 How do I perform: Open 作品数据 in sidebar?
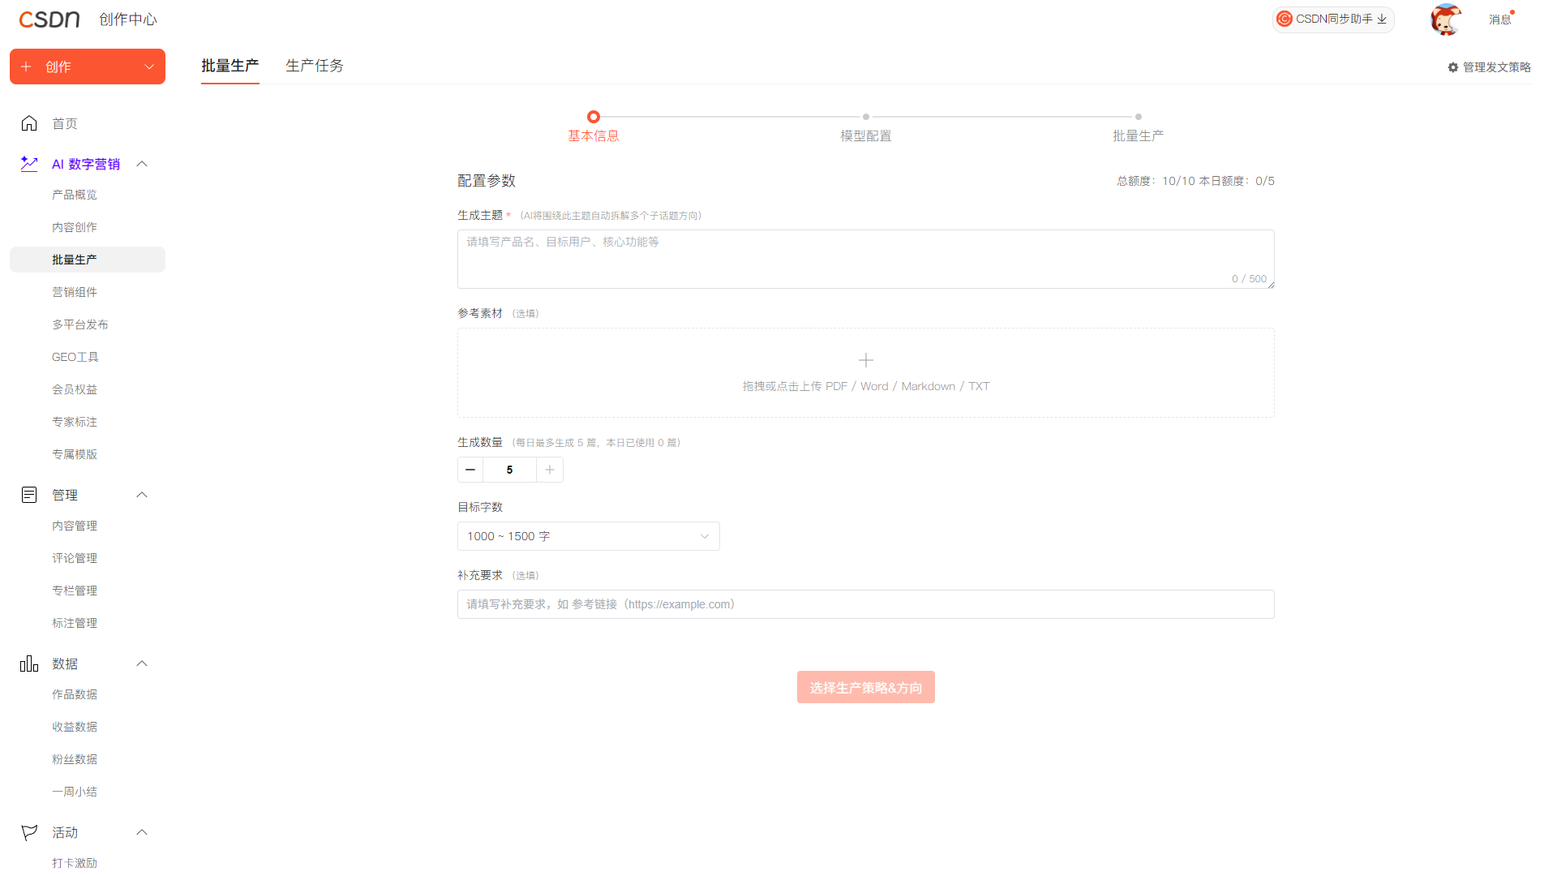click(x=75, y=694)
